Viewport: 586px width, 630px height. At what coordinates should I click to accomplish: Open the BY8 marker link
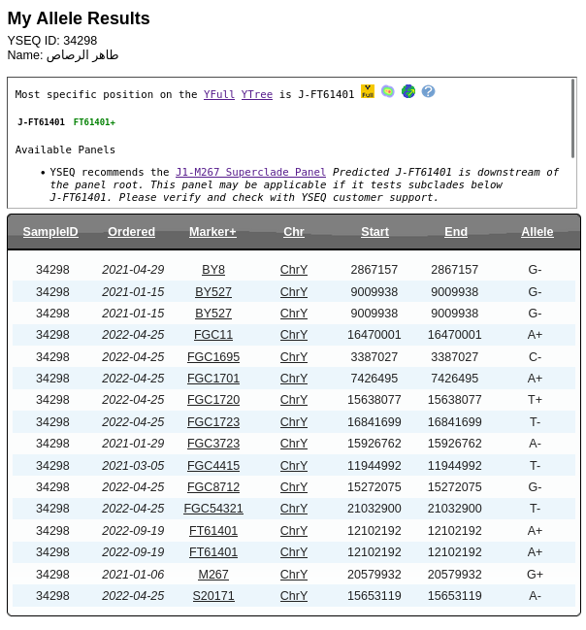[213, 270]
